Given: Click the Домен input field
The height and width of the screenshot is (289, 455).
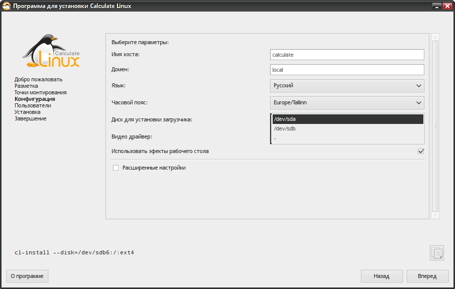Looking at the screenshot, I should 347,70.
